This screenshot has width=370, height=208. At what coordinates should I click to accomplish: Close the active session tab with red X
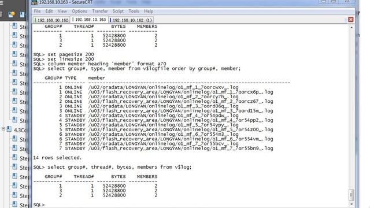(351, 20)
